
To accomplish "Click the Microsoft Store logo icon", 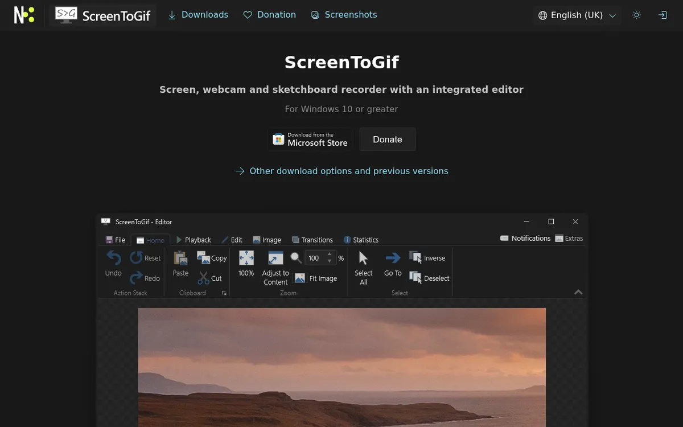I will pyautogui.click(x=278, y=139).
